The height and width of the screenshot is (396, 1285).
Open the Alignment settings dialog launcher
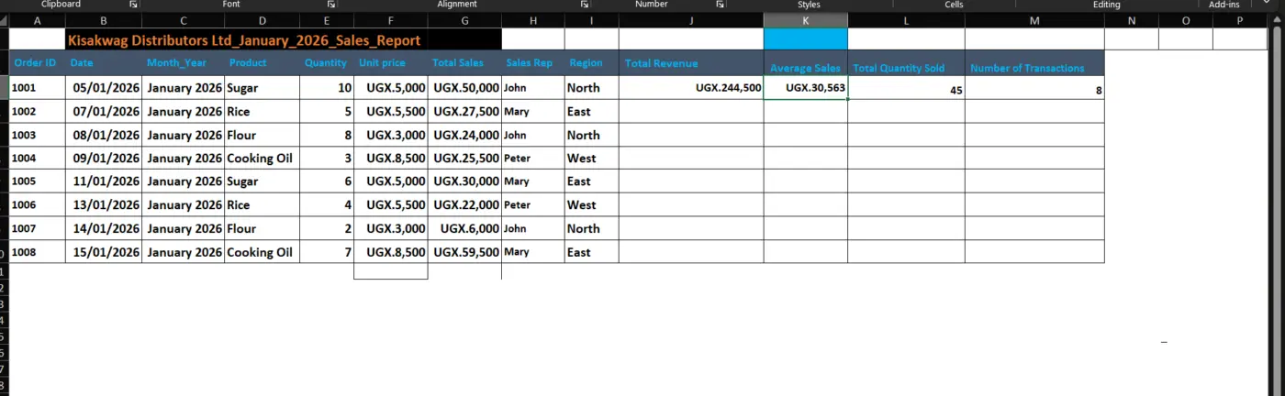[x=585, y=5]
